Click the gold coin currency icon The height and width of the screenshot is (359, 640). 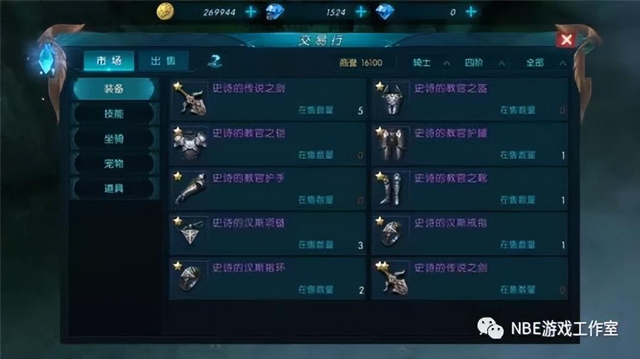[165, 11]
